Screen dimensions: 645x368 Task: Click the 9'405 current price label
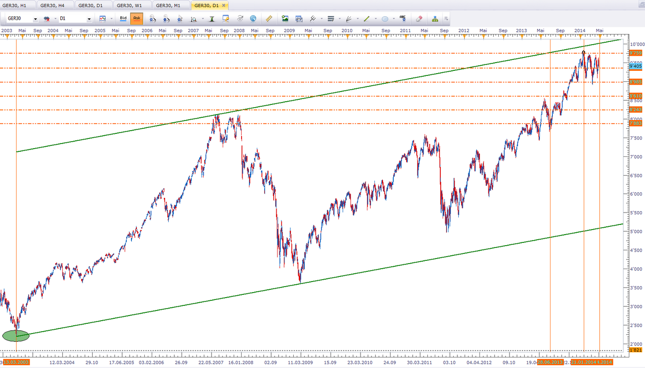click(635, 66)
